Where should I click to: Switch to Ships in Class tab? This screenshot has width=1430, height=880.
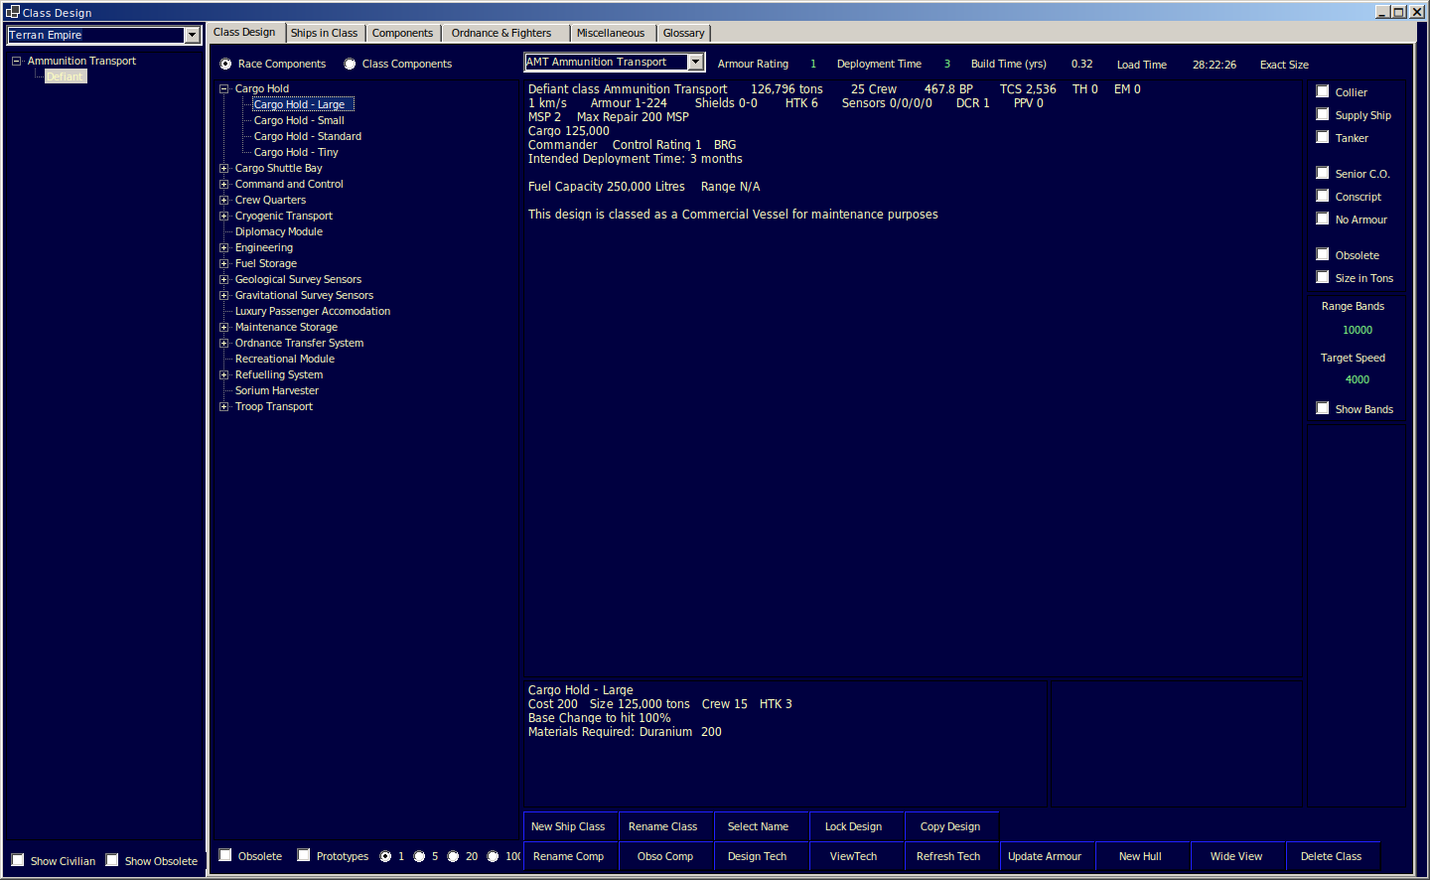click(x=324, y=33)
